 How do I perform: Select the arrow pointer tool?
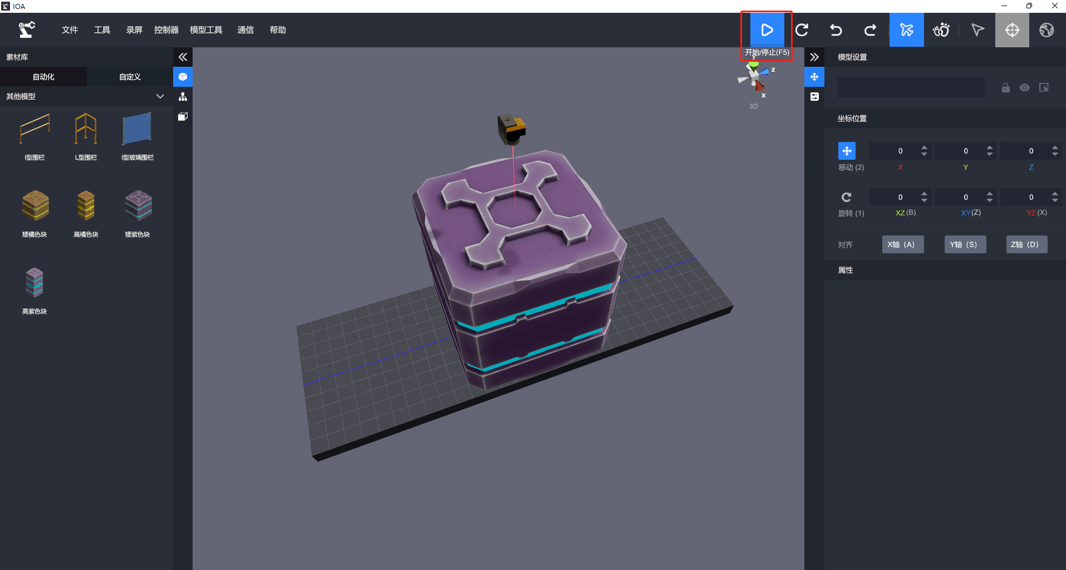pyautogui.click(x=977, y=30)
